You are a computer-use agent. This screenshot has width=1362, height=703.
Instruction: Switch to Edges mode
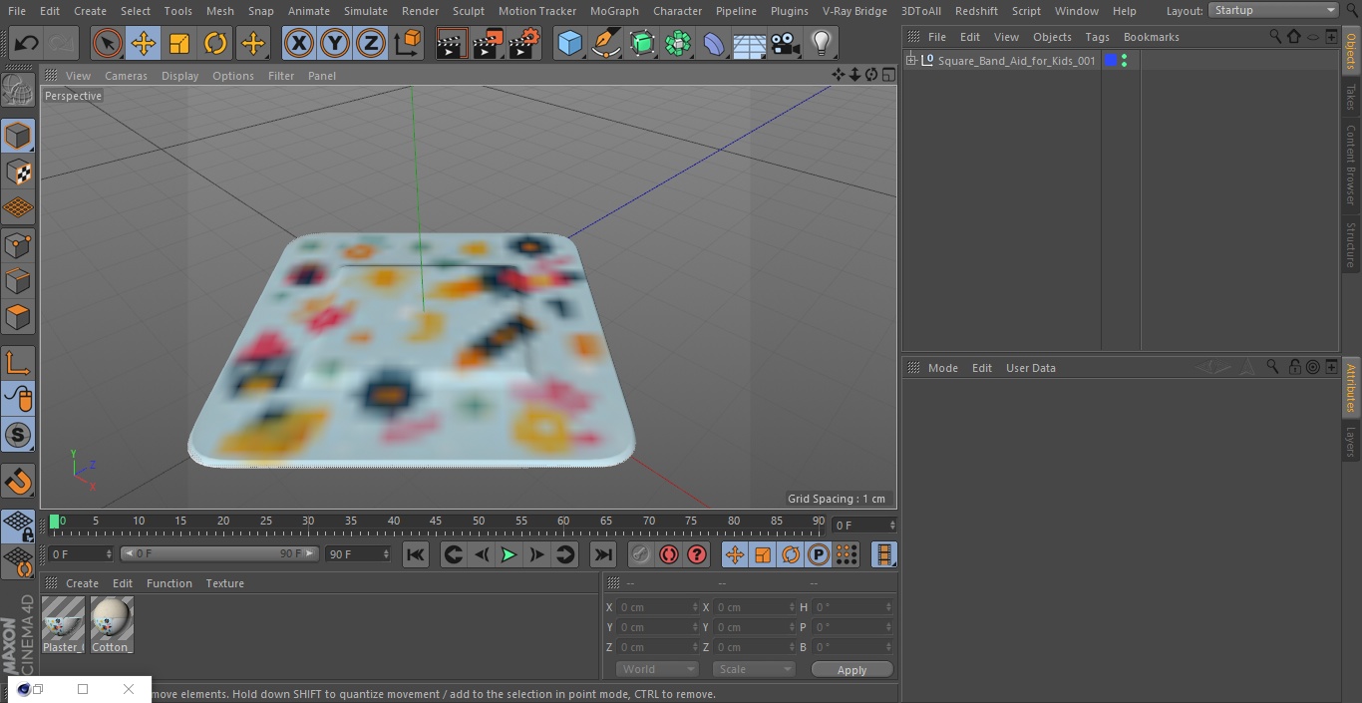coord(18,281)
